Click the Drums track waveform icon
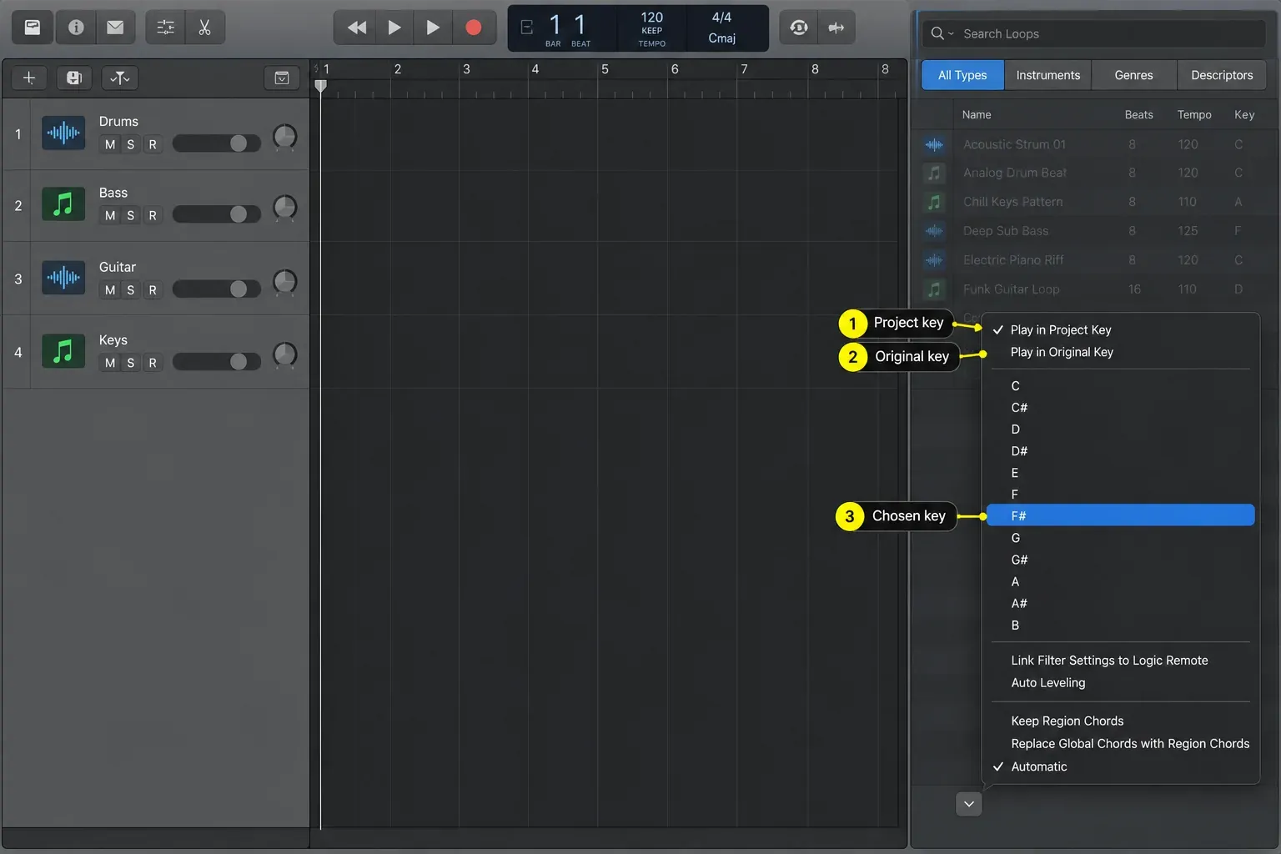The image size is (1281, 854). 63,133
